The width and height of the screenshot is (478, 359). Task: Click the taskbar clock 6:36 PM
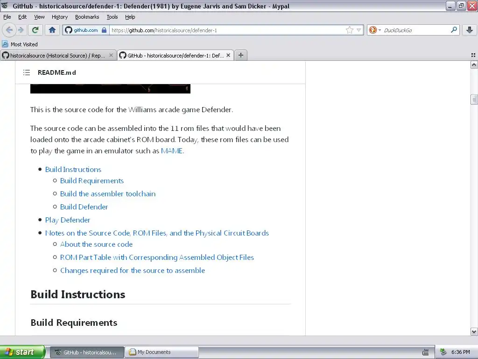click(460, 352)
